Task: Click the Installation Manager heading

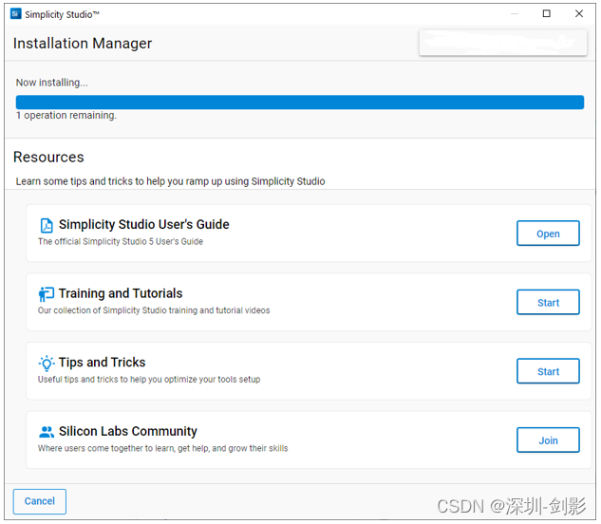Action: (x=83, y=44)
